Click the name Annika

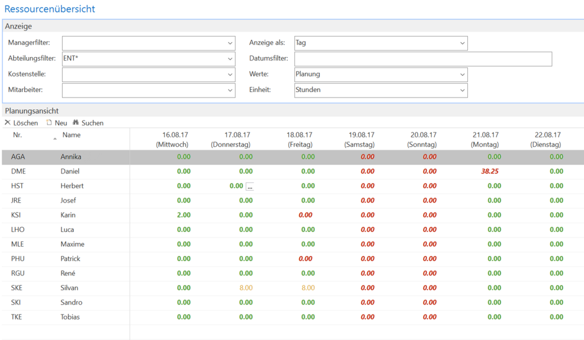71,157
